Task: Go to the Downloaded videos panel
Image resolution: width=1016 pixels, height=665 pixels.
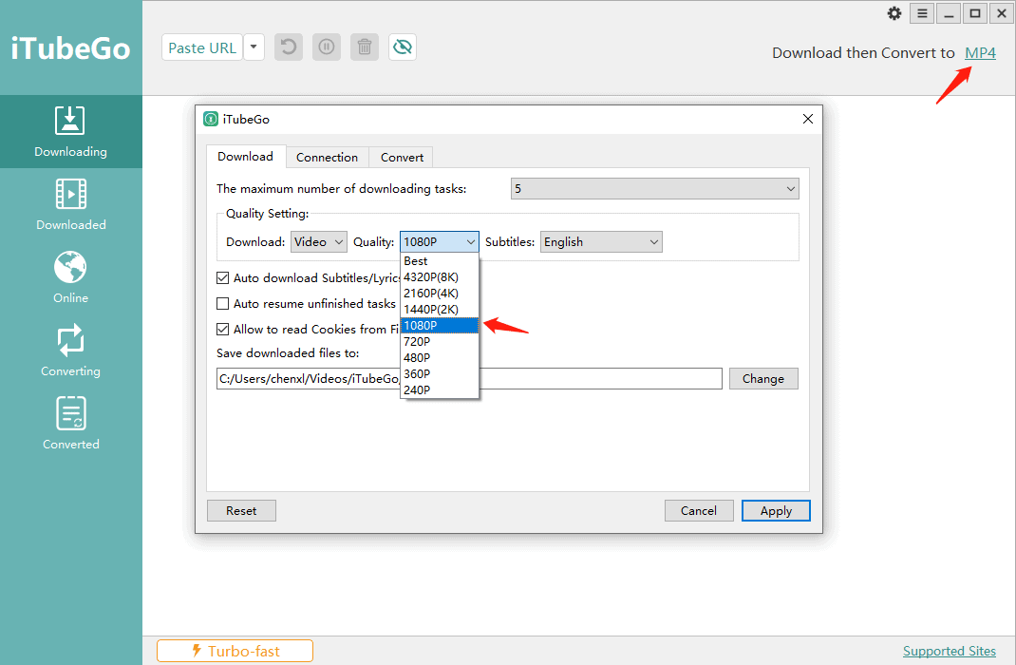Action: click(70, 204)
